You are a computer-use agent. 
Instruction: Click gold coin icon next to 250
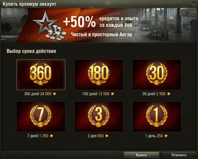[x=166, y=136]
